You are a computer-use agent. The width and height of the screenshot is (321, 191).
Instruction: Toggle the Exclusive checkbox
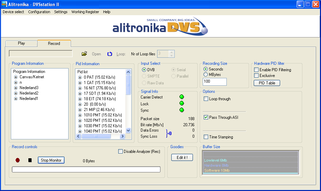click(256, 76)
